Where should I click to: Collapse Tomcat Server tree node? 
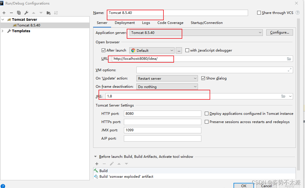click(3, 19)
